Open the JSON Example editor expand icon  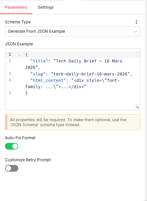click(137, 107)
